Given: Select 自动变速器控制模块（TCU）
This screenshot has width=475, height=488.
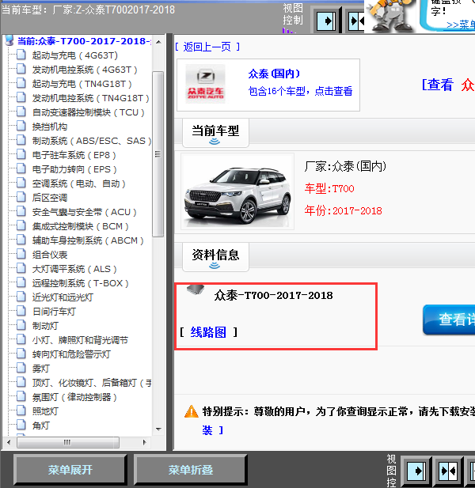Looking at the screenshot, I should (x=89, y=112).
